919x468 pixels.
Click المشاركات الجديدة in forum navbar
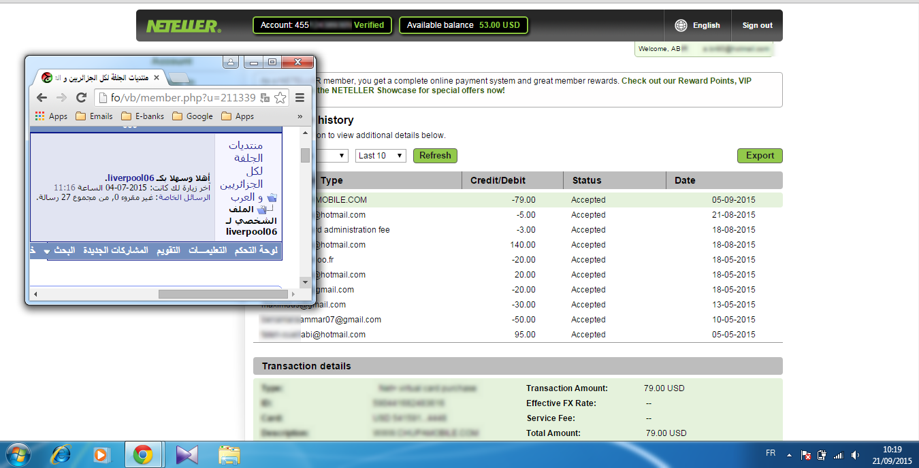click(116, 250)
